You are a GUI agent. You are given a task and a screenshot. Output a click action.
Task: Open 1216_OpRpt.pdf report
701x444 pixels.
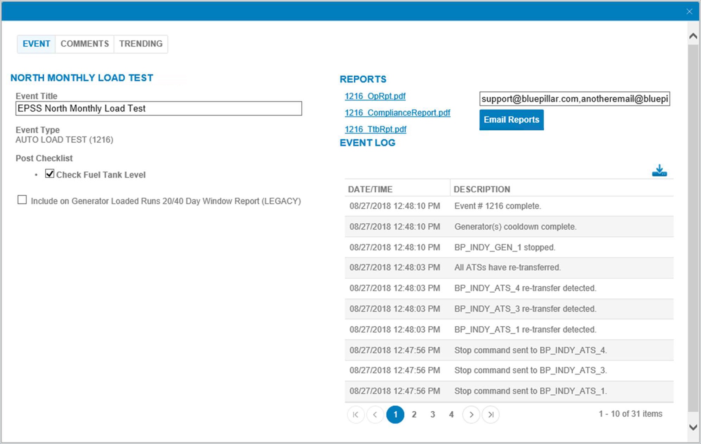pyautogui.click(x=375, y=96)
